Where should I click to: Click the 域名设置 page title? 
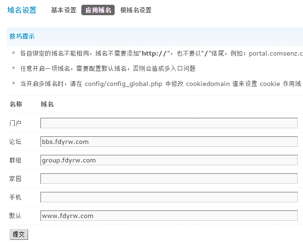click(22, 10)
